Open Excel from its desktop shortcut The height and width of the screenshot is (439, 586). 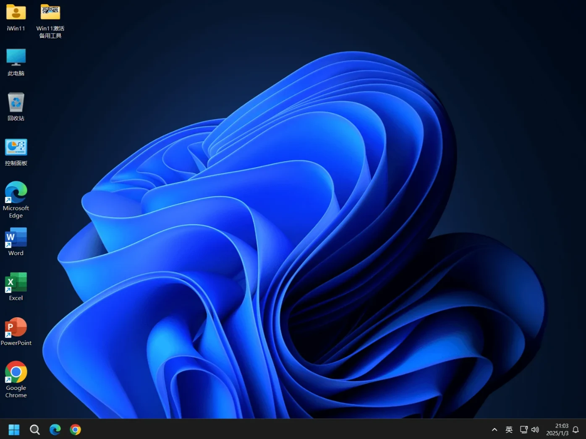16,285
